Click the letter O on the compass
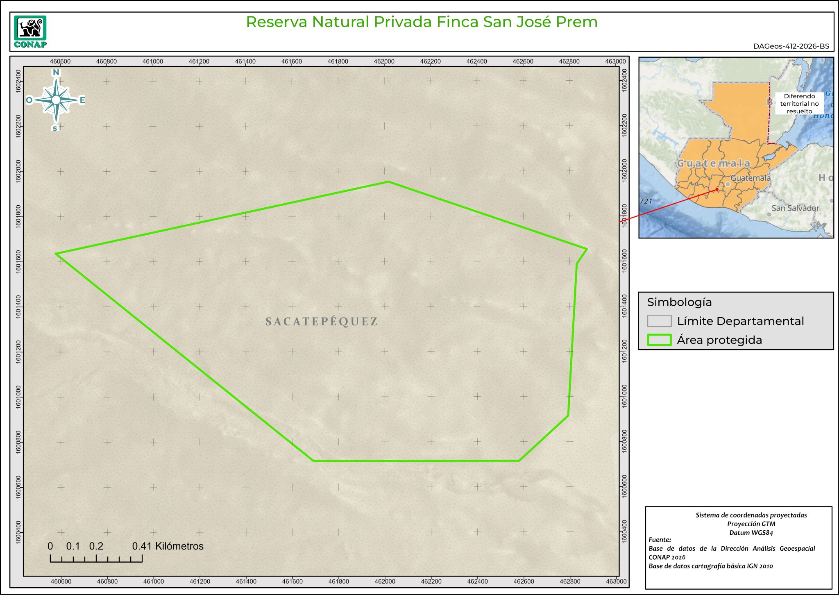The image size is (839, 595). [x=29, y=100]
